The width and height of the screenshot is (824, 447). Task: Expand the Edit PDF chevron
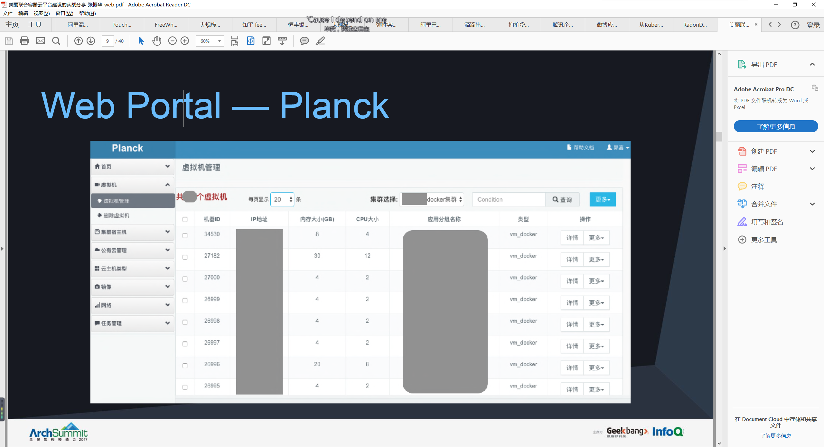tap(812, 169)
